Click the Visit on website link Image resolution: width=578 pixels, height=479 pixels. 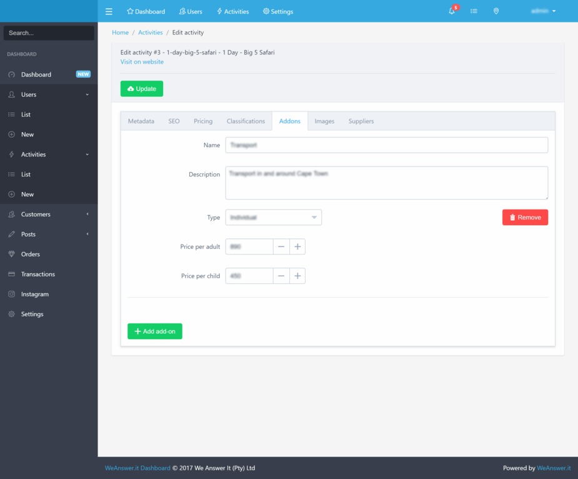pos(142,62)
